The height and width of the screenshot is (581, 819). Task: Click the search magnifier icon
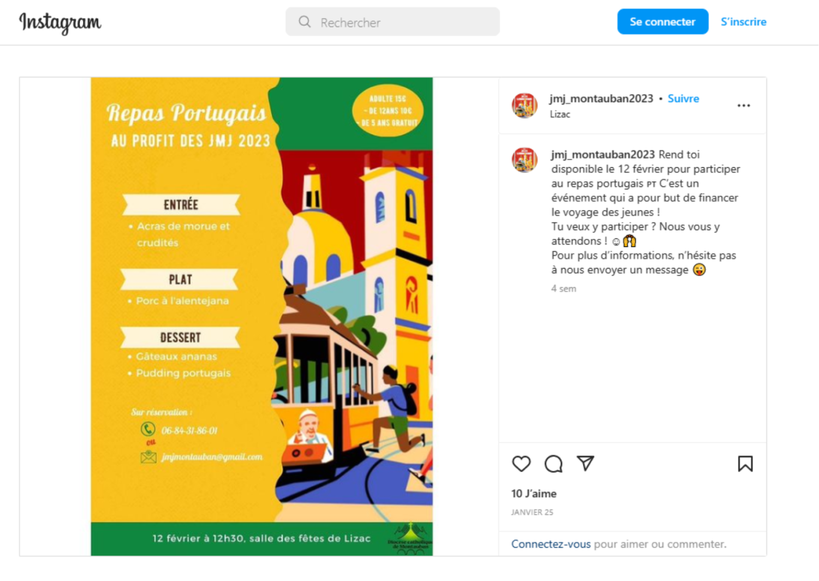(x=305, y=22)
